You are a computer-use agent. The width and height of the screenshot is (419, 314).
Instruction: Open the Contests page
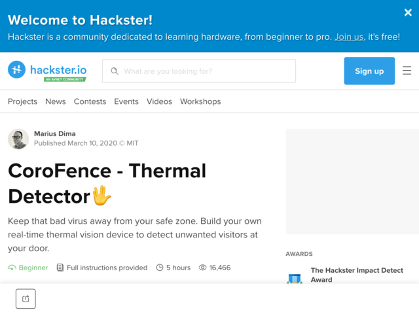point(90,101)
